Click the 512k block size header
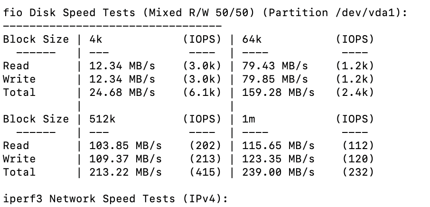Screen dimensions: 430x207 [x=103, y=119]
